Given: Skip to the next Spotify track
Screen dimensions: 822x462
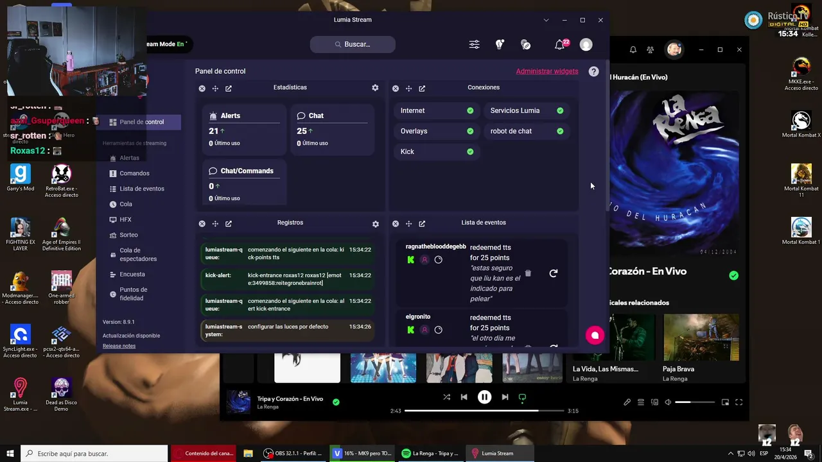Looking at the screenshot, I should 505,397.
